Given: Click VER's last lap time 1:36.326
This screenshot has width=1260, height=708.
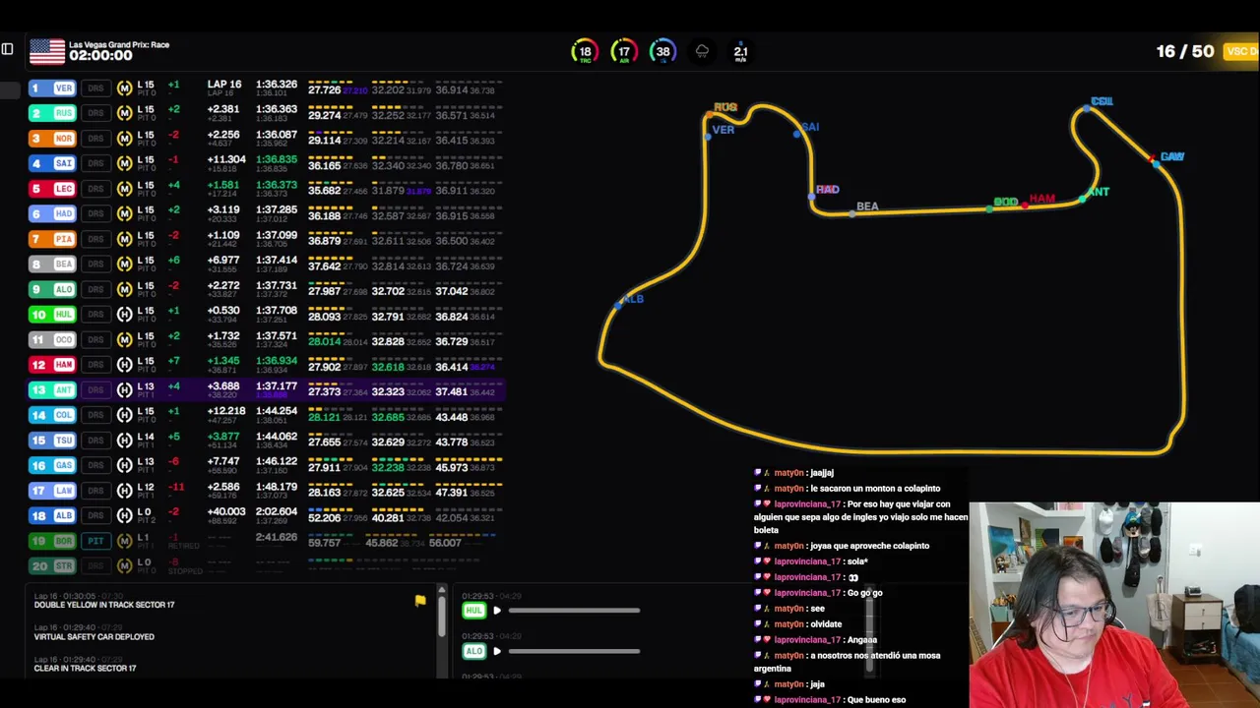Looking at the screenshot, I should click(x=277, y=85).
